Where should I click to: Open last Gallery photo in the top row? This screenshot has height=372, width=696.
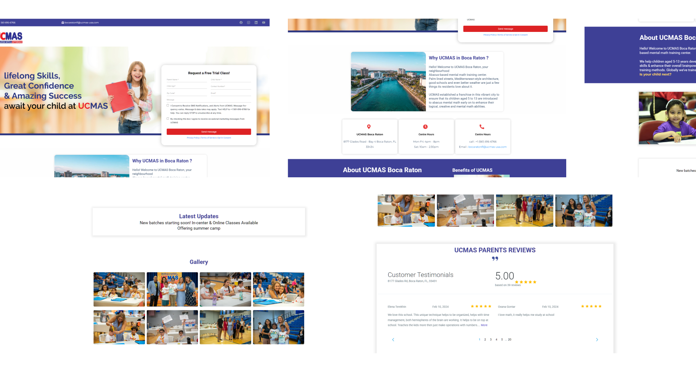point(278,289)
